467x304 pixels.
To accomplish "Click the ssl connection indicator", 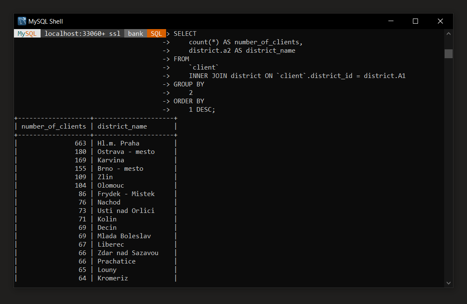I will (115, 33).
